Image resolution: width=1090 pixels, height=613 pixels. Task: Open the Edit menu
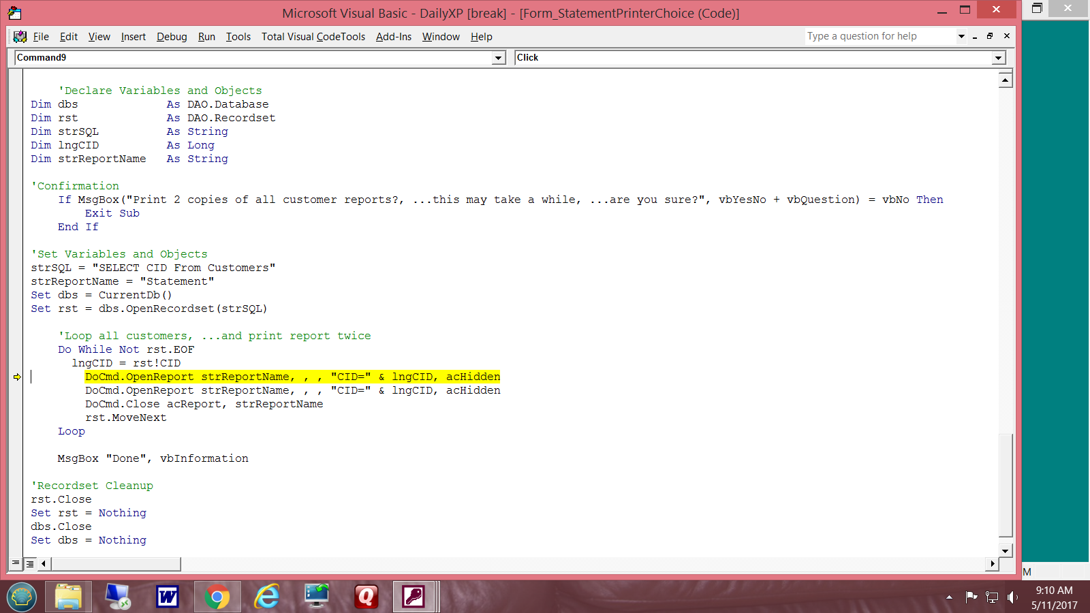(69, 37)
